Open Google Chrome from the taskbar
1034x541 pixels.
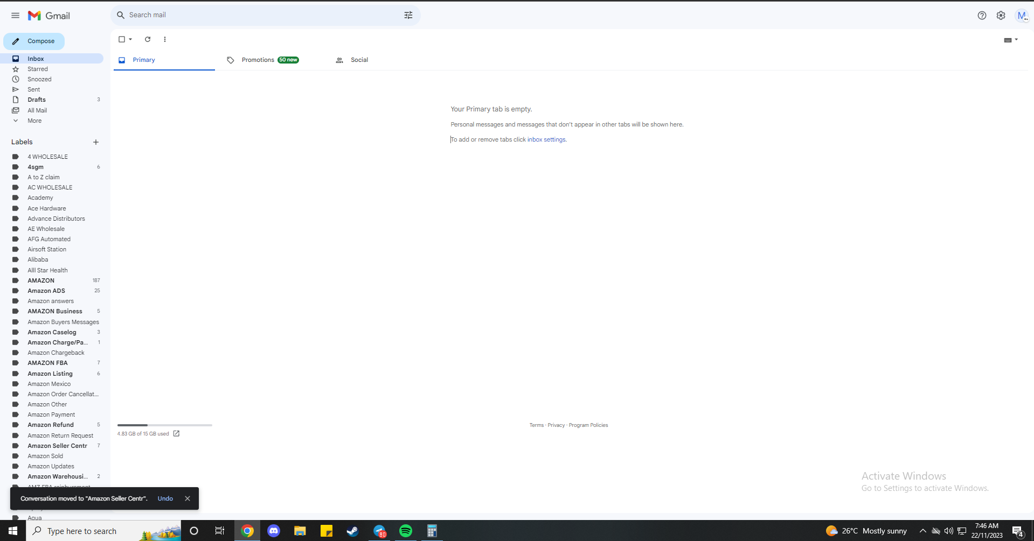(247, 531)
